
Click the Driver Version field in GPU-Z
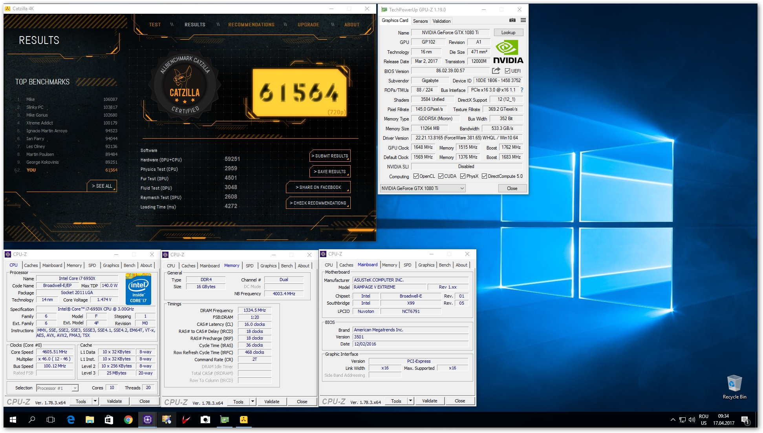[x=467, y=138]
